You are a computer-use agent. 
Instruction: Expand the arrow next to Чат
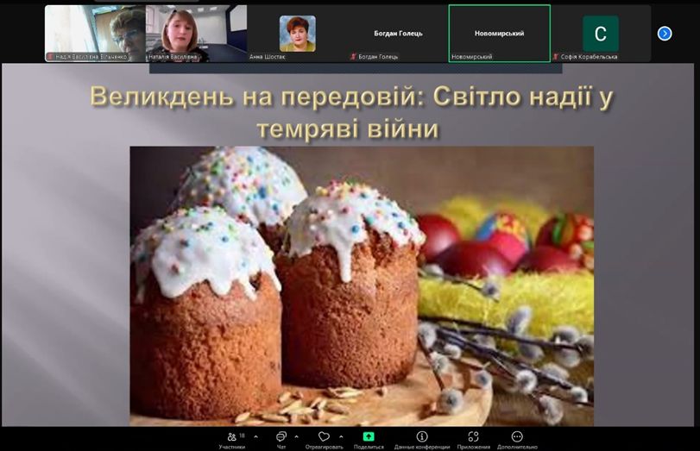click(297, 436)
